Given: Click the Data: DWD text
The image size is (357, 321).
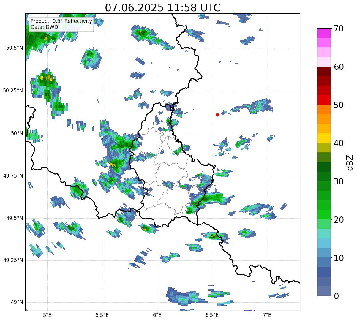Looking at the screenshot, I should pyautogui.click(x=45, y=27).
